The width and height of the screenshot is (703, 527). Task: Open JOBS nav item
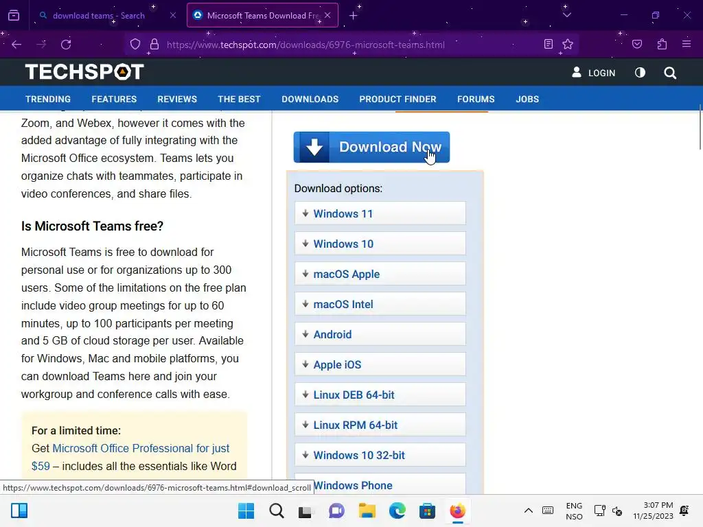pos(527,99)
